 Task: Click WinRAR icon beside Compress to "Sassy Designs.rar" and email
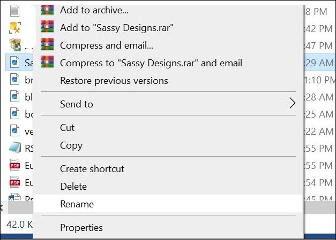pyautogui.click(x=47, y=63)
